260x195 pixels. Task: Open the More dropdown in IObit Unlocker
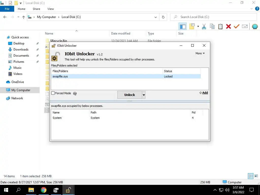click(x=200, y=53)
